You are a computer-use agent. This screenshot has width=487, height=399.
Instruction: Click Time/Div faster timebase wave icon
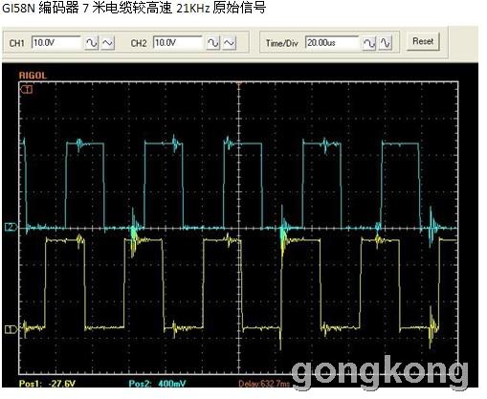[x=386, y=43]
